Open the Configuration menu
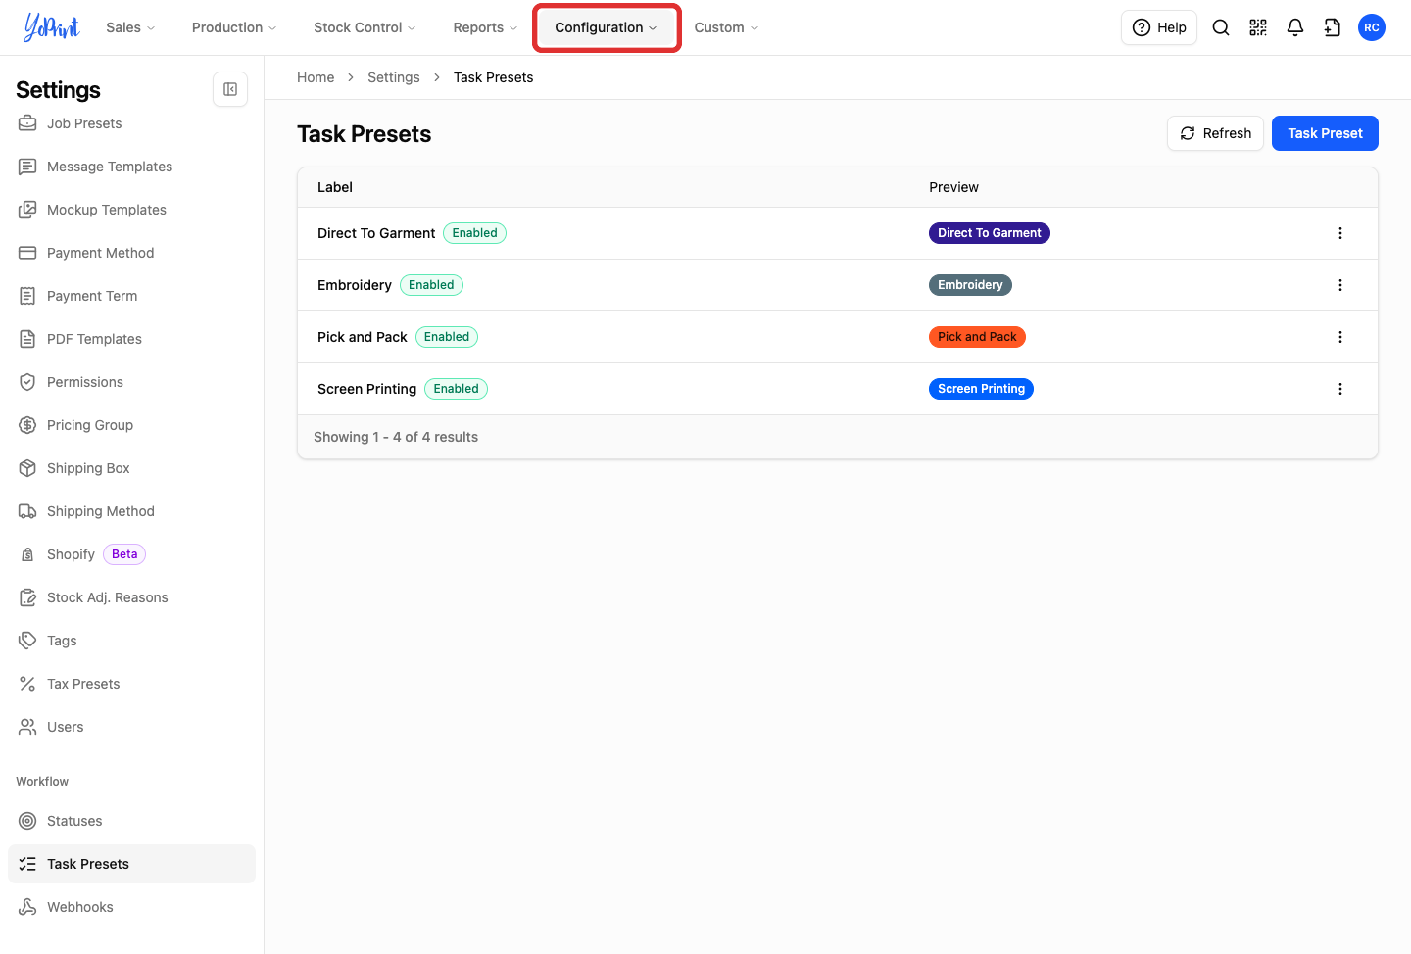Screen dimensions: 1411x954 (607, 27)
